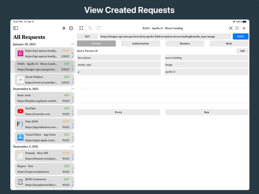Image resolution: width=259 pixels, height=194 pixels.
Task: Click the image value field
Action: [206, 65]
